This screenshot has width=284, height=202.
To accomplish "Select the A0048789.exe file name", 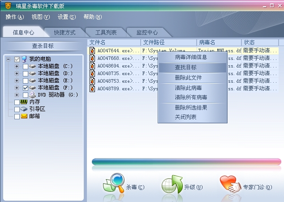I will [x=118, y=89].
